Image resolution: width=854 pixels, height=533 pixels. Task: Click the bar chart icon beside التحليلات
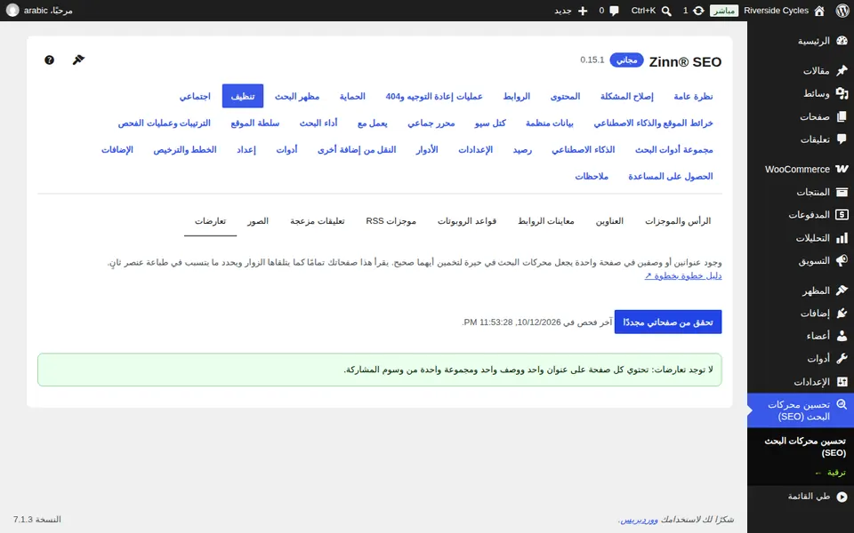pyautogui.click(x=842, y=238)
